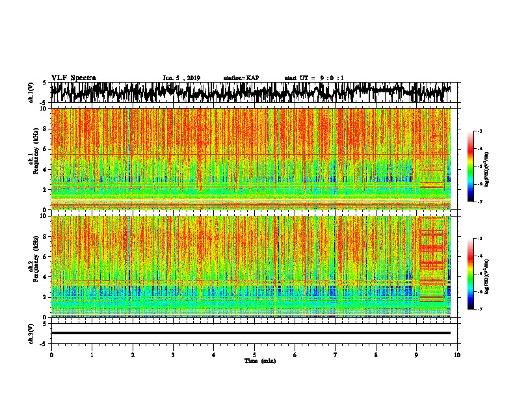Click the '-5' tick on ch.1(V) axis

pos(44,103)
